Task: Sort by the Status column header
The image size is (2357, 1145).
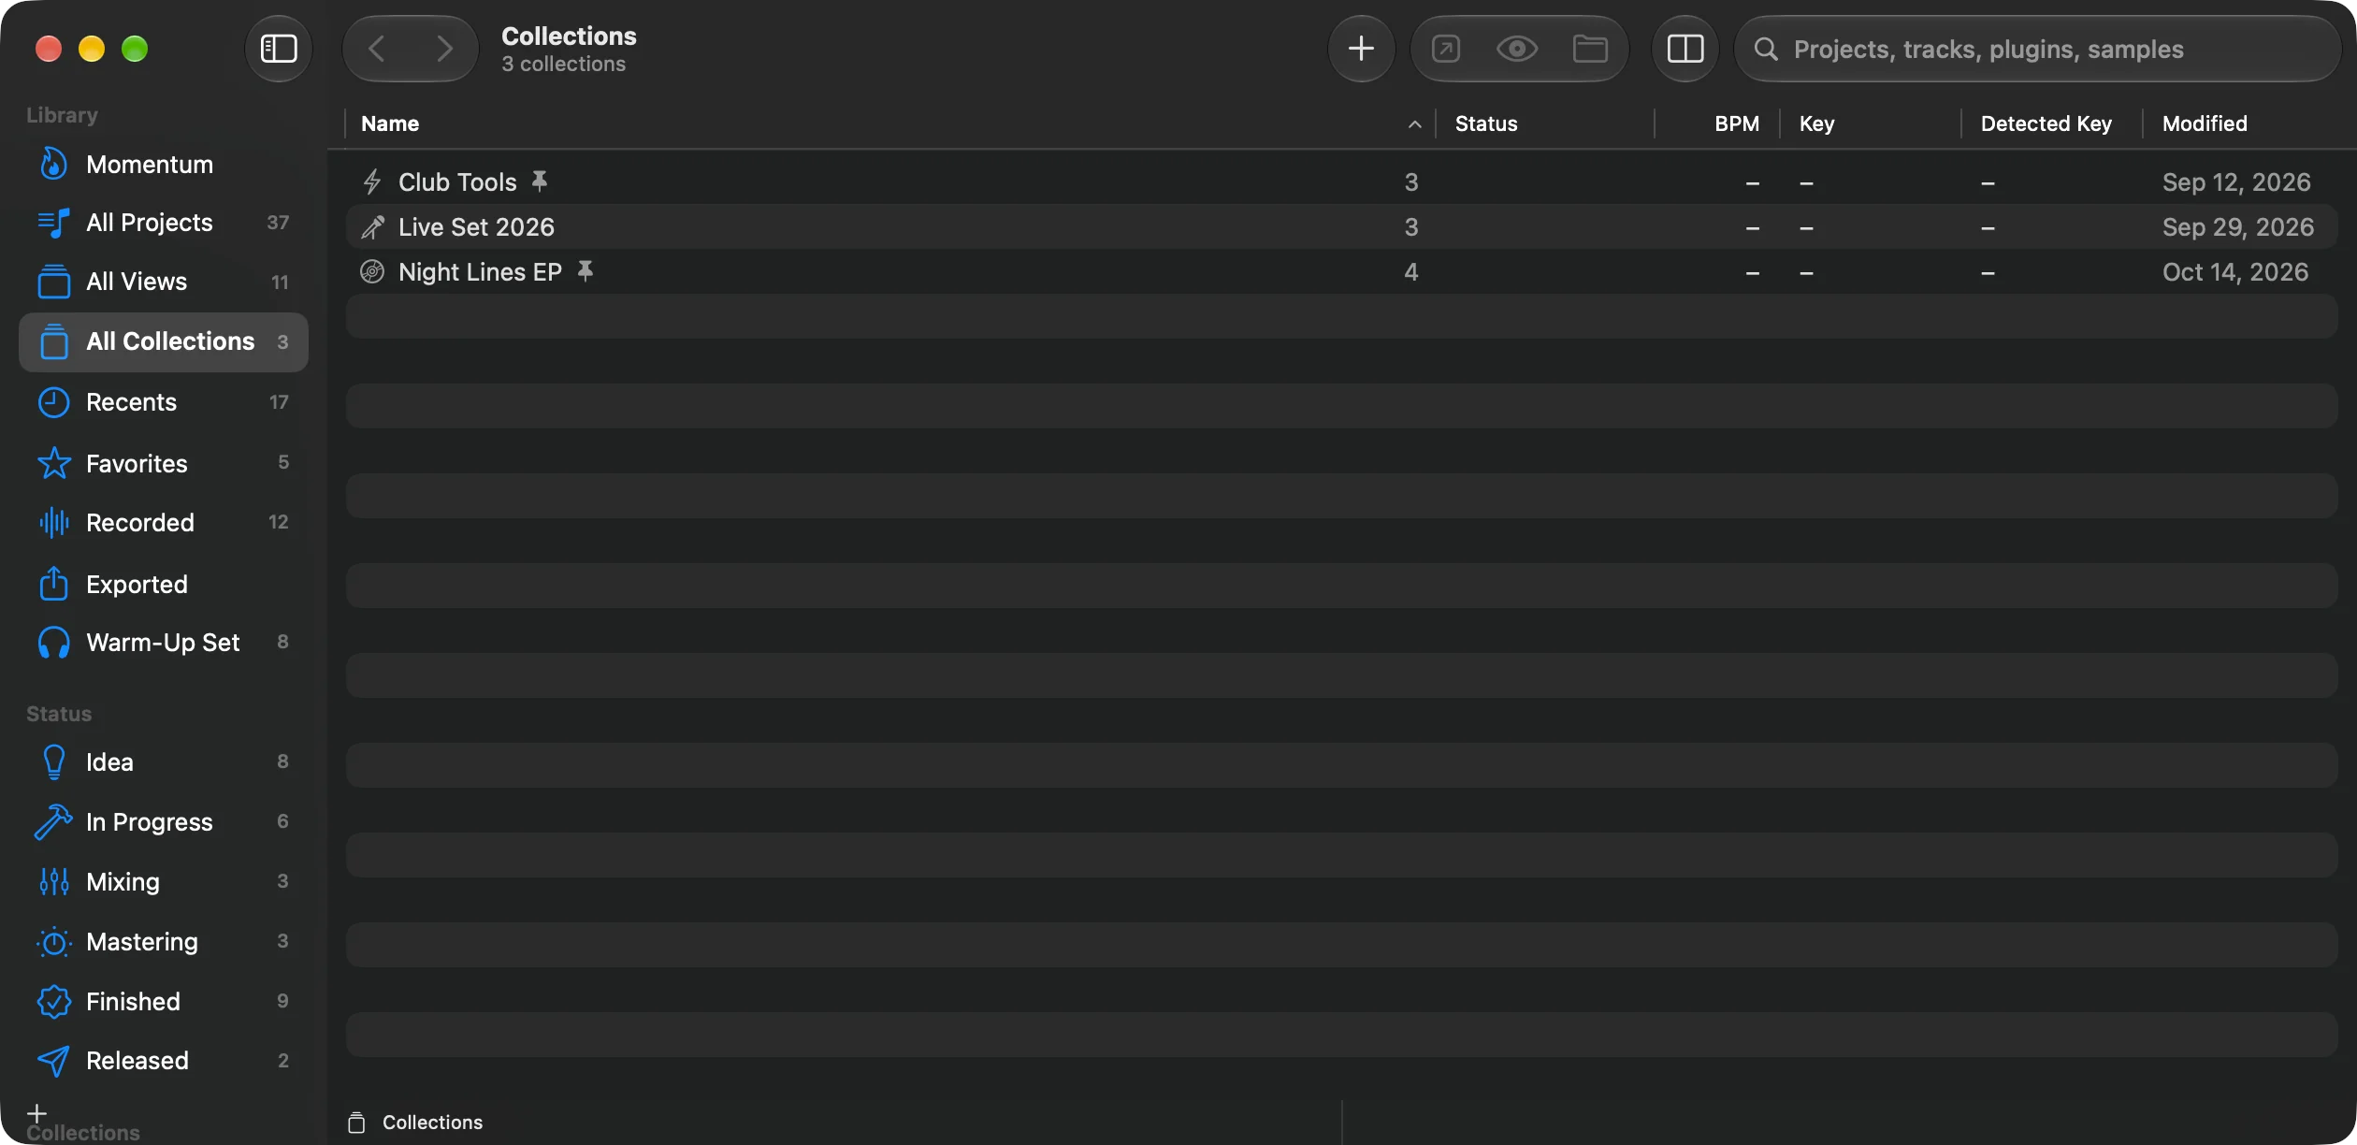Action: coord(1545,123)
